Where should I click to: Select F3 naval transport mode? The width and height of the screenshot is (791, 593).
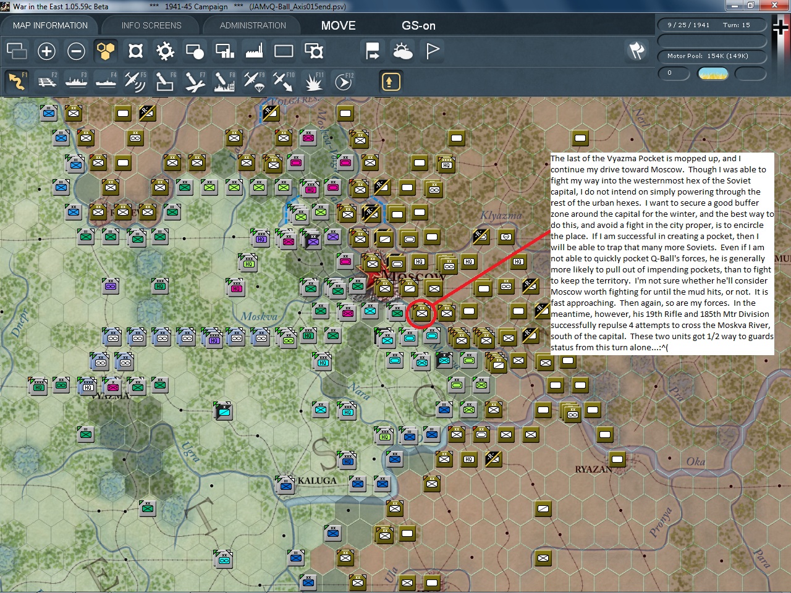tap(76, 82)
